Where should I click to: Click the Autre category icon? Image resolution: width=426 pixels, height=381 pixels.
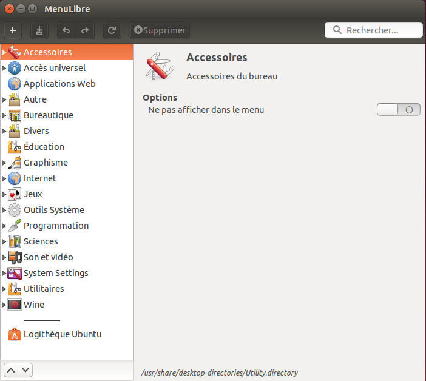pos(15,99)
